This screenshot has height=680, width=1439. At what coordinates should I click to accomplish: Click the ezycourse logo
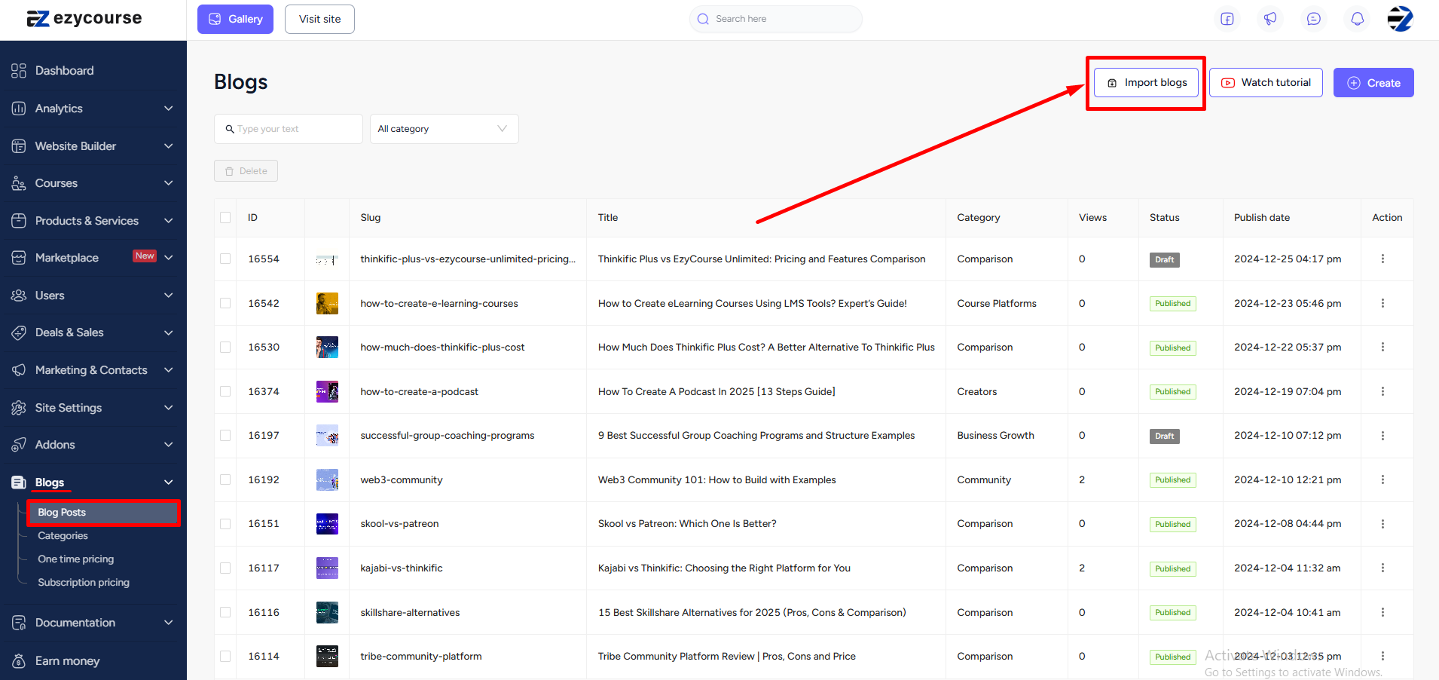84,19
